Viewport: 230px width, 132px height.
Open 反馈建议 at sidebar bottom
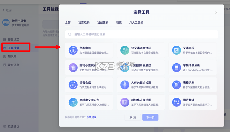(13, 127)
